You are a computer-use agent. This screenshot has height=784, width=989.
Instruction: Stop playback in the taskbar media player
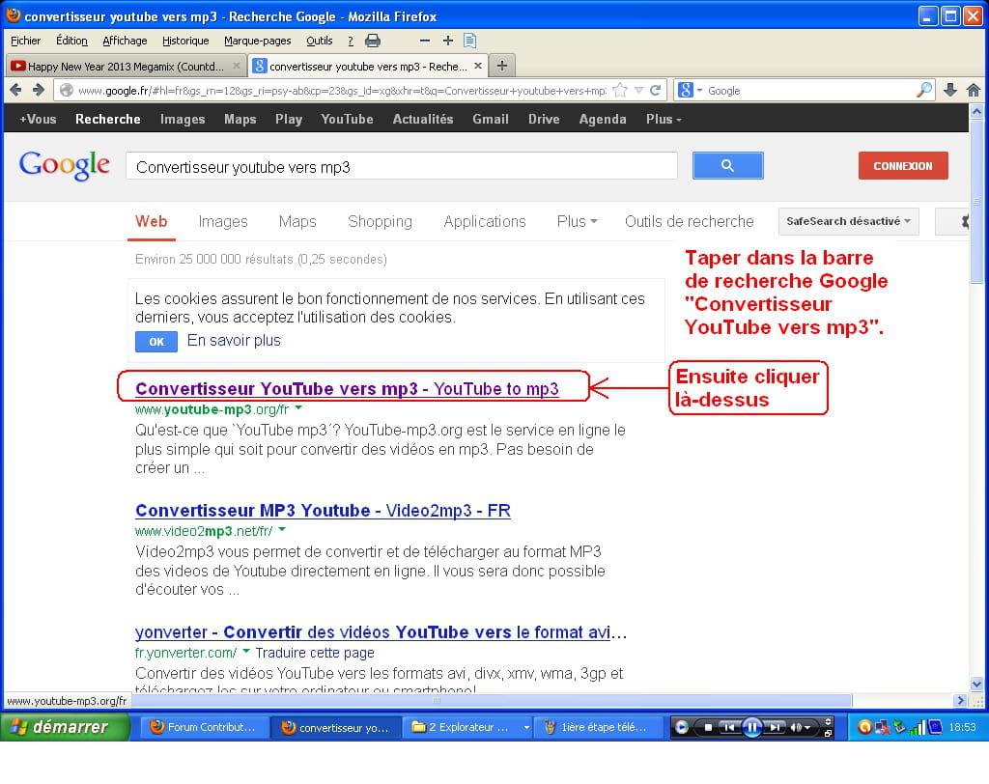pyautogui.click(x=708, y=727)
